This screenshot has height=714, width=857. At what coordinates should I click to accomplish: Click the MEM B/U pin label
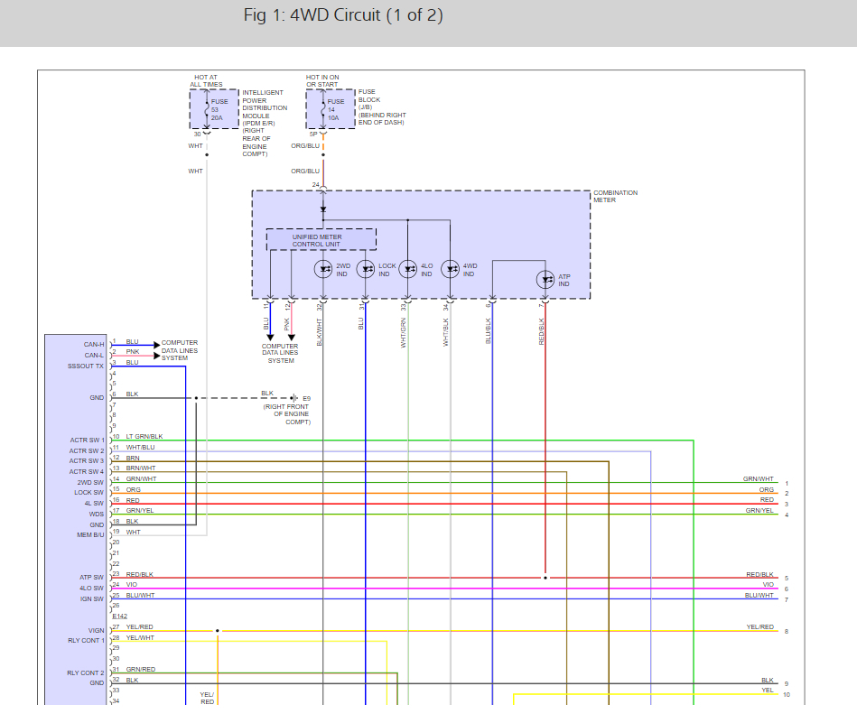(x=91, y=534)
